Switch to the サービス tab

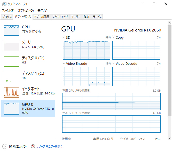tap(97, 17)
